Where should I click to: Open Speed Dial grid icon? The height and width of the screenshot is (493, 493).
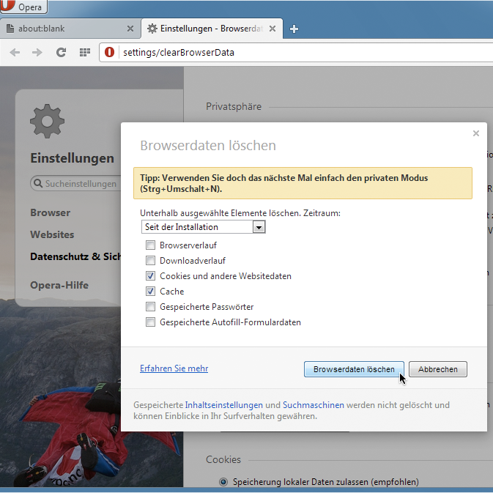point(84,52)
